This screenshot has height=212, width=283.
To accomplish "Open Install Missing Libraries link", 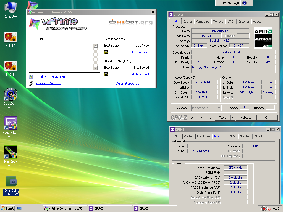I will [50, 77].
